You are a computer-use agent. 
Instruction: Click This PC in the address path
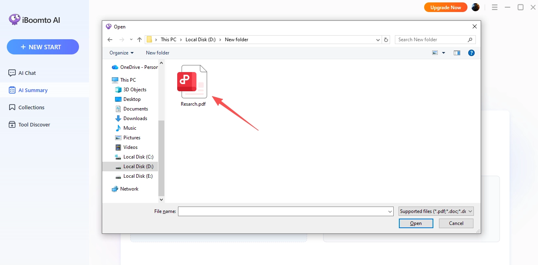(x=168, y=40)
